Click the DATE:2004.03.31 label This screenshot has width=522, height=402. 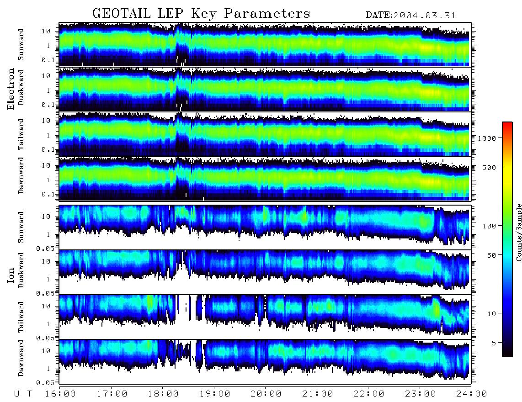[x=411, y=16]
